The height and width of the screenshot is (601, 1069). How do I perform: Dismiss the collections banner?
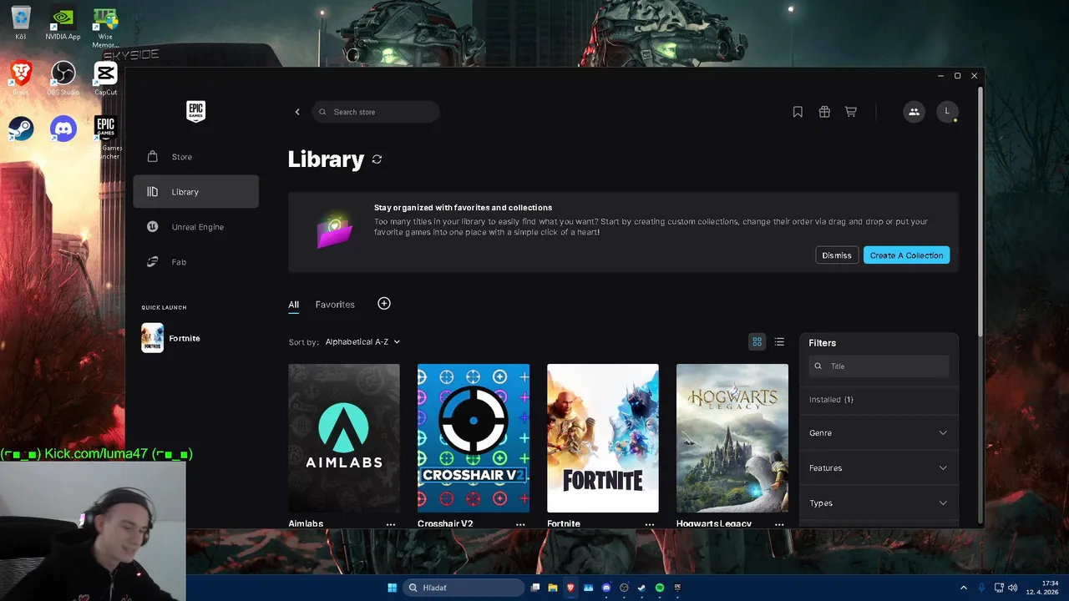[837, 255]
